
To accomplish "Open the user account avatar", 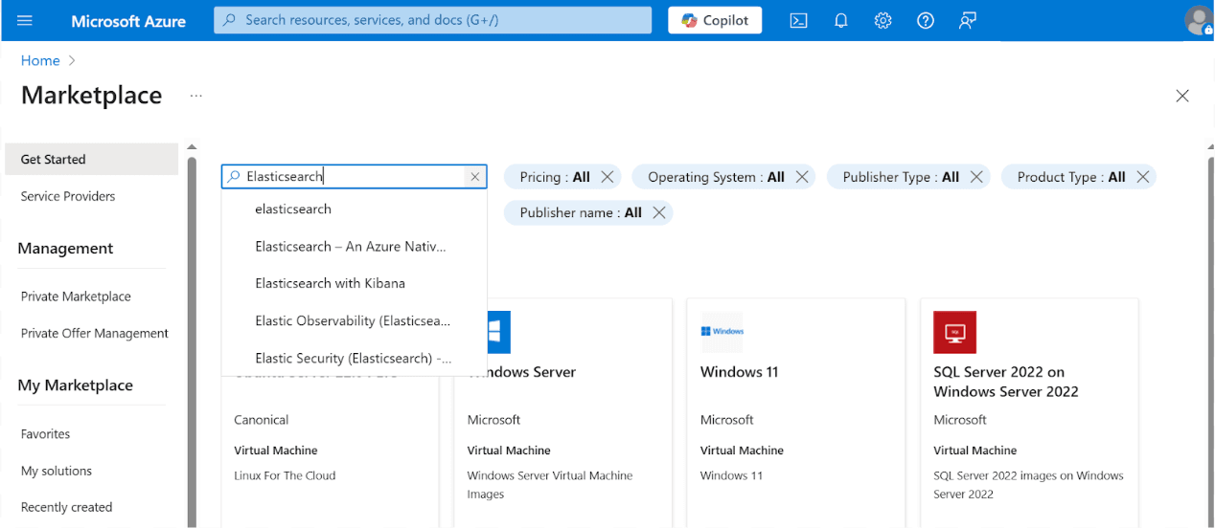I will [1198, 20].
